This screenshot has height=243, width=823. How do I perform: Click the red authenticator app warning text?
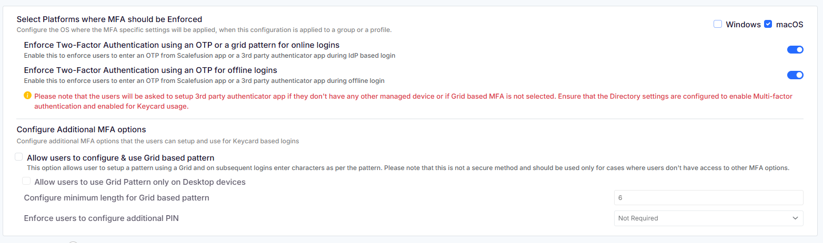(413, 101)
